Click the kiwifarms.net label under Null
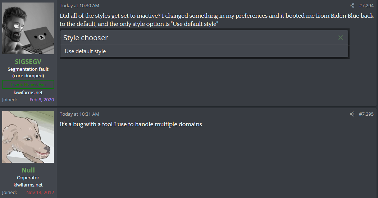Viewport: 378px width, 198px height. tap(28, 185)
